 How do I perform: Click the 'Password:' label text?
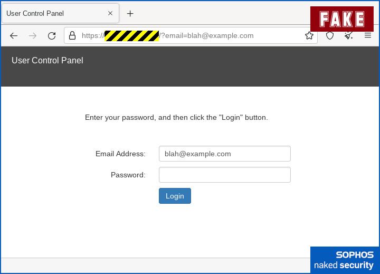coord(128,175)
